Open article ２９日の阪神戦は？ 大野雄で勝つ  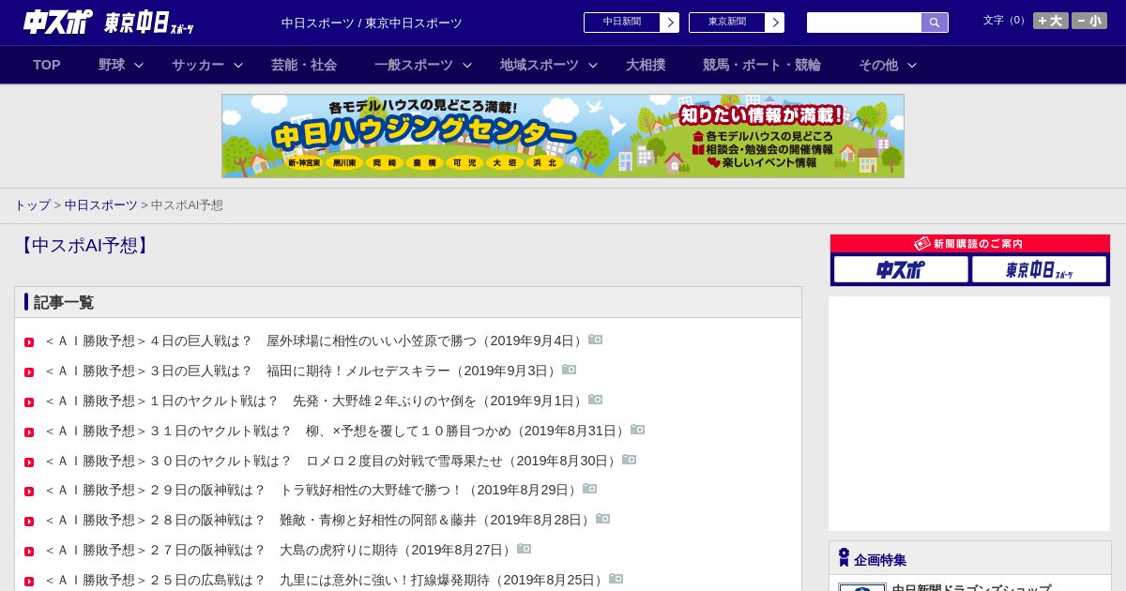point(313,490)
